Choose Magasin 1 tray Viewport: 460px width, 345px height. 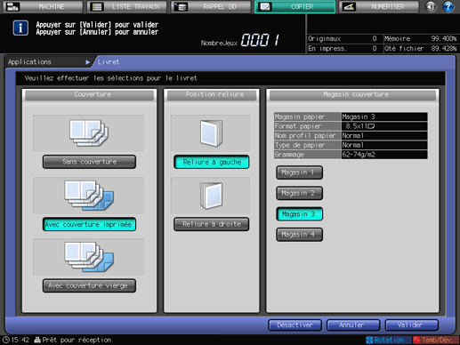pyautogui.click(x=299, y=172)
